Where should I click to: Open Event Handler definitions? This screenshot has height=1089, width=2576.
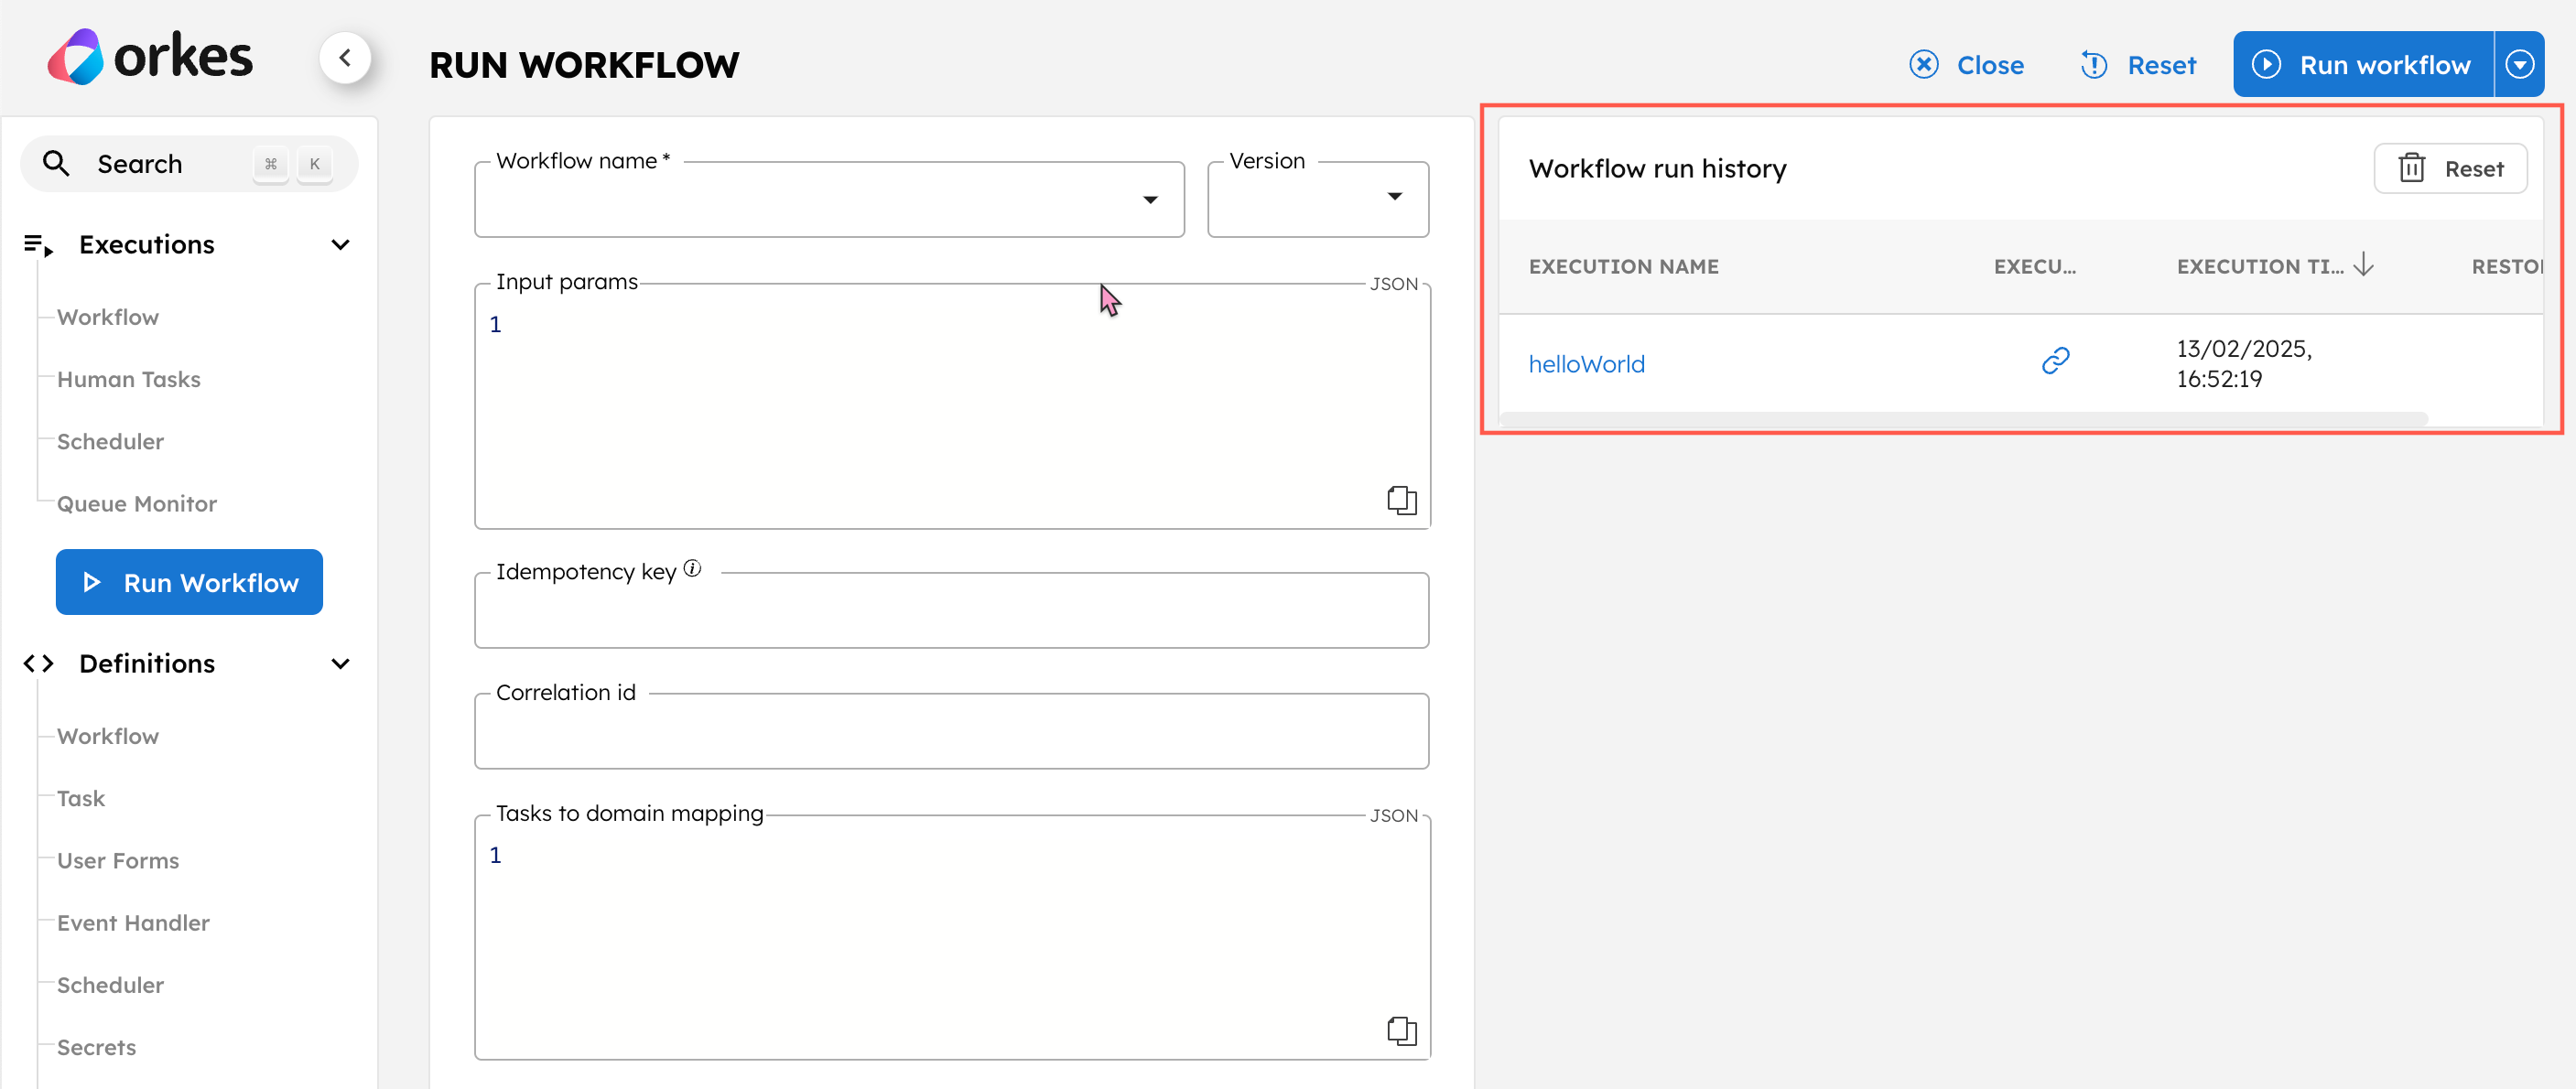tap(133, 922)
